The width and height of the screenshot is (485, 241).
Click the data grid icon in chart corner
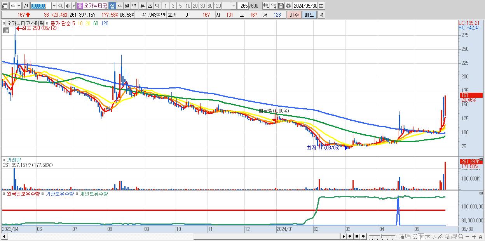pos(6,30)
